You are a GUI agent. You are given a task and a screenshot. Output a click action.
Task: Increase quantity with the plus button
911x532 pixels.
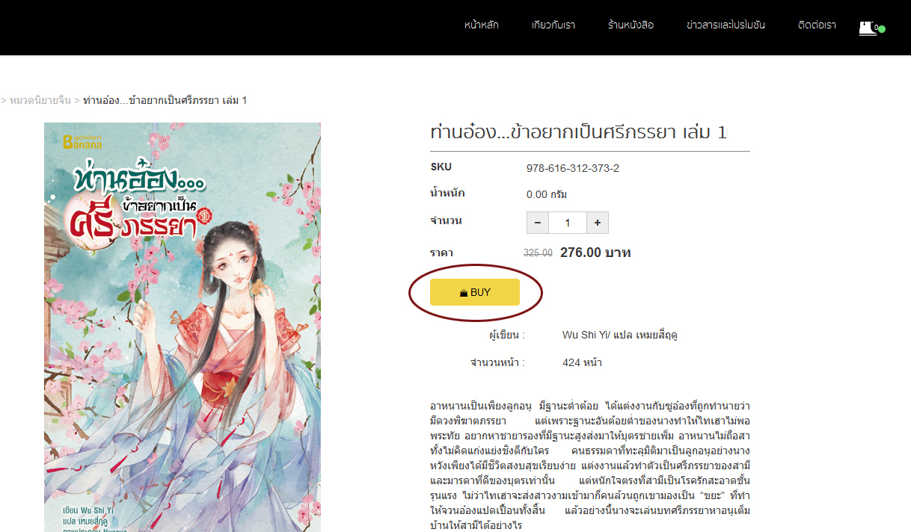(597, 223)
